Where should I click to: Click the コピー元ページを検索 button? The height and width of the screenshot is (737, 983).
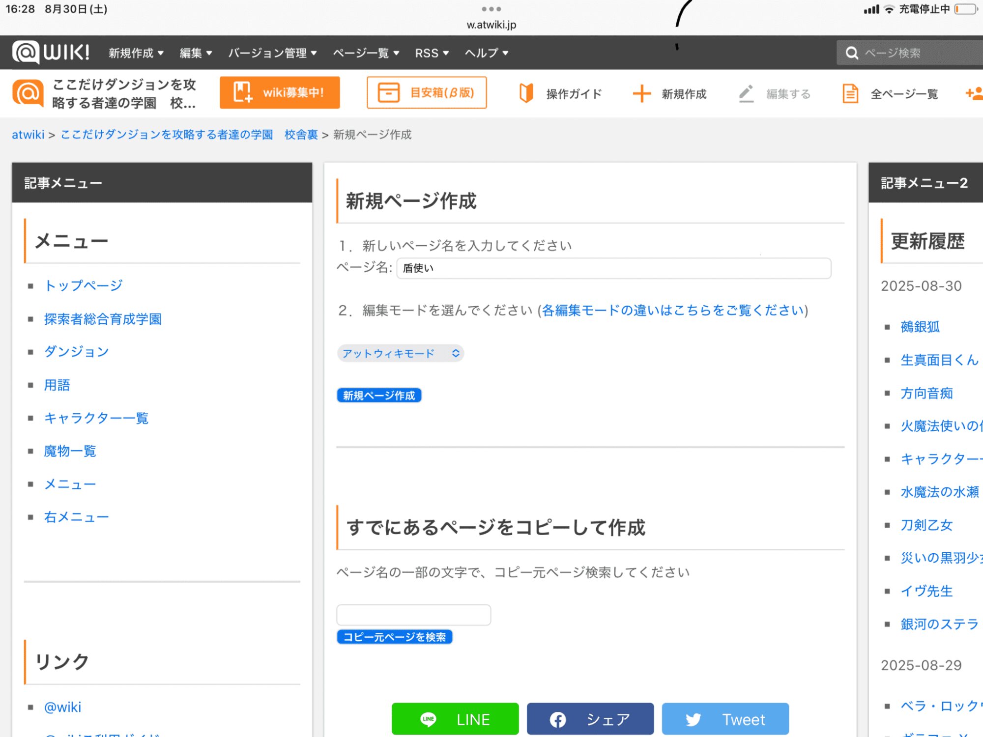coord(394,637)
